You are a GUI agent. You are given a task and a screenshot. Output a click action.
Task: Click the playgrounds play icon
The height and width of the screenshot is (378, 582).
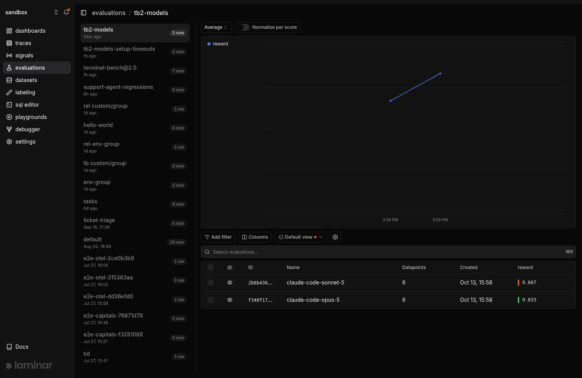click(x=9, y=117)
